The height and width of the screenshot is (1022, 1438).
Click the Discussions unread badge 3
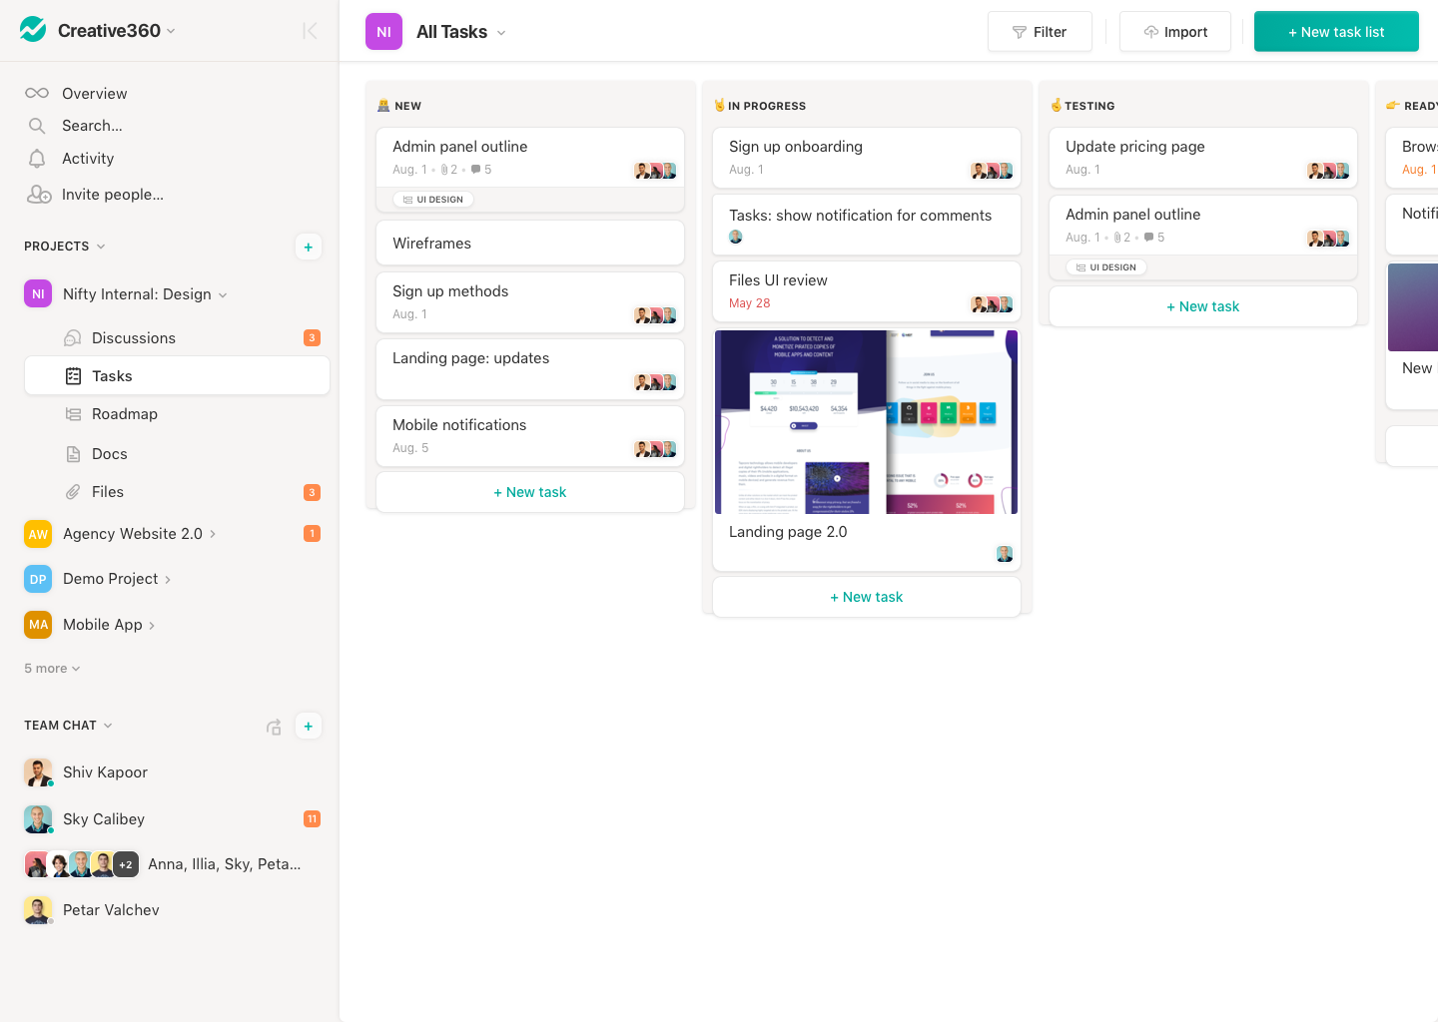[312, 338]
